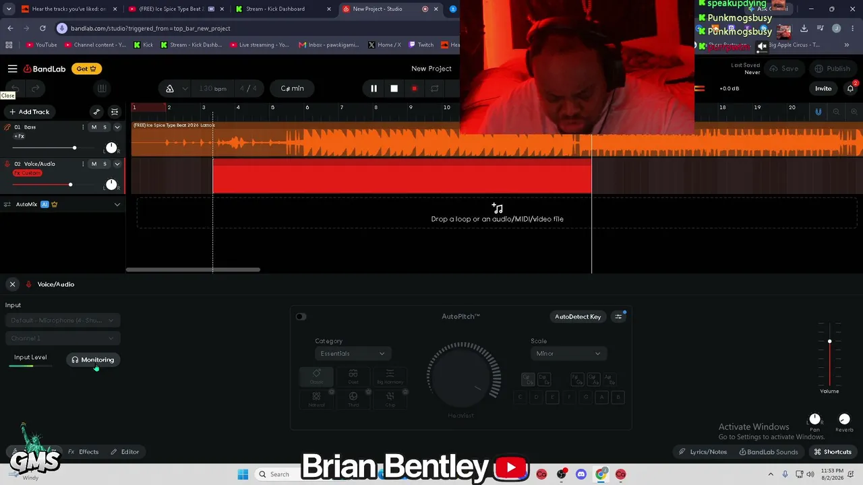This screenshot has width=863, height=485.
Task: Open the Channel 1 dropdown
Action: [x=63, y=338]
